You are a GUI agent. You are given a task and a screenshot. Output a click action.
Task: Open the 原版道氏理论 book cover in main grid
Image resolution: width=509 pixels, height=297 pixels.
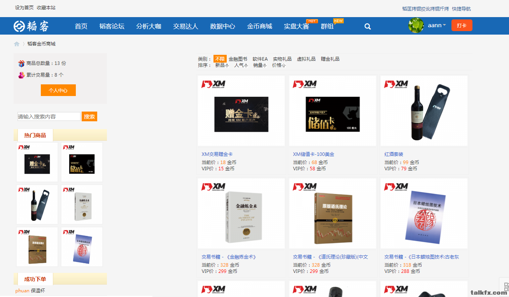(x=333, y=213)
